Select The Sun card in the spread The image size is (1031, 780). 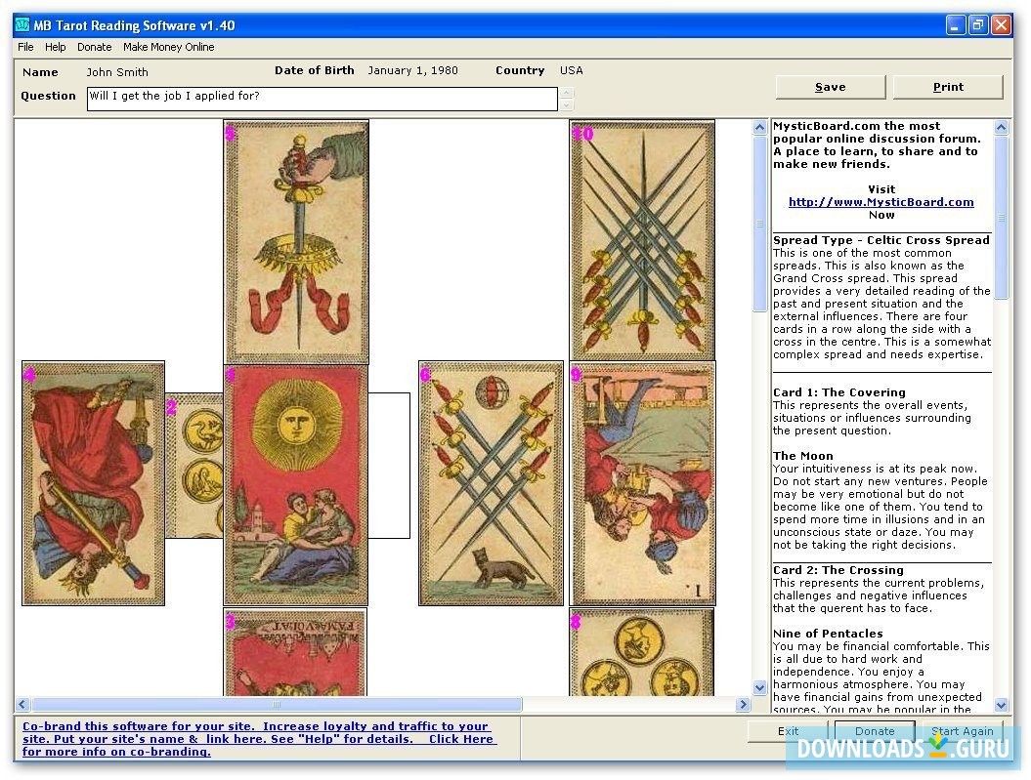(x=295, y=483)
